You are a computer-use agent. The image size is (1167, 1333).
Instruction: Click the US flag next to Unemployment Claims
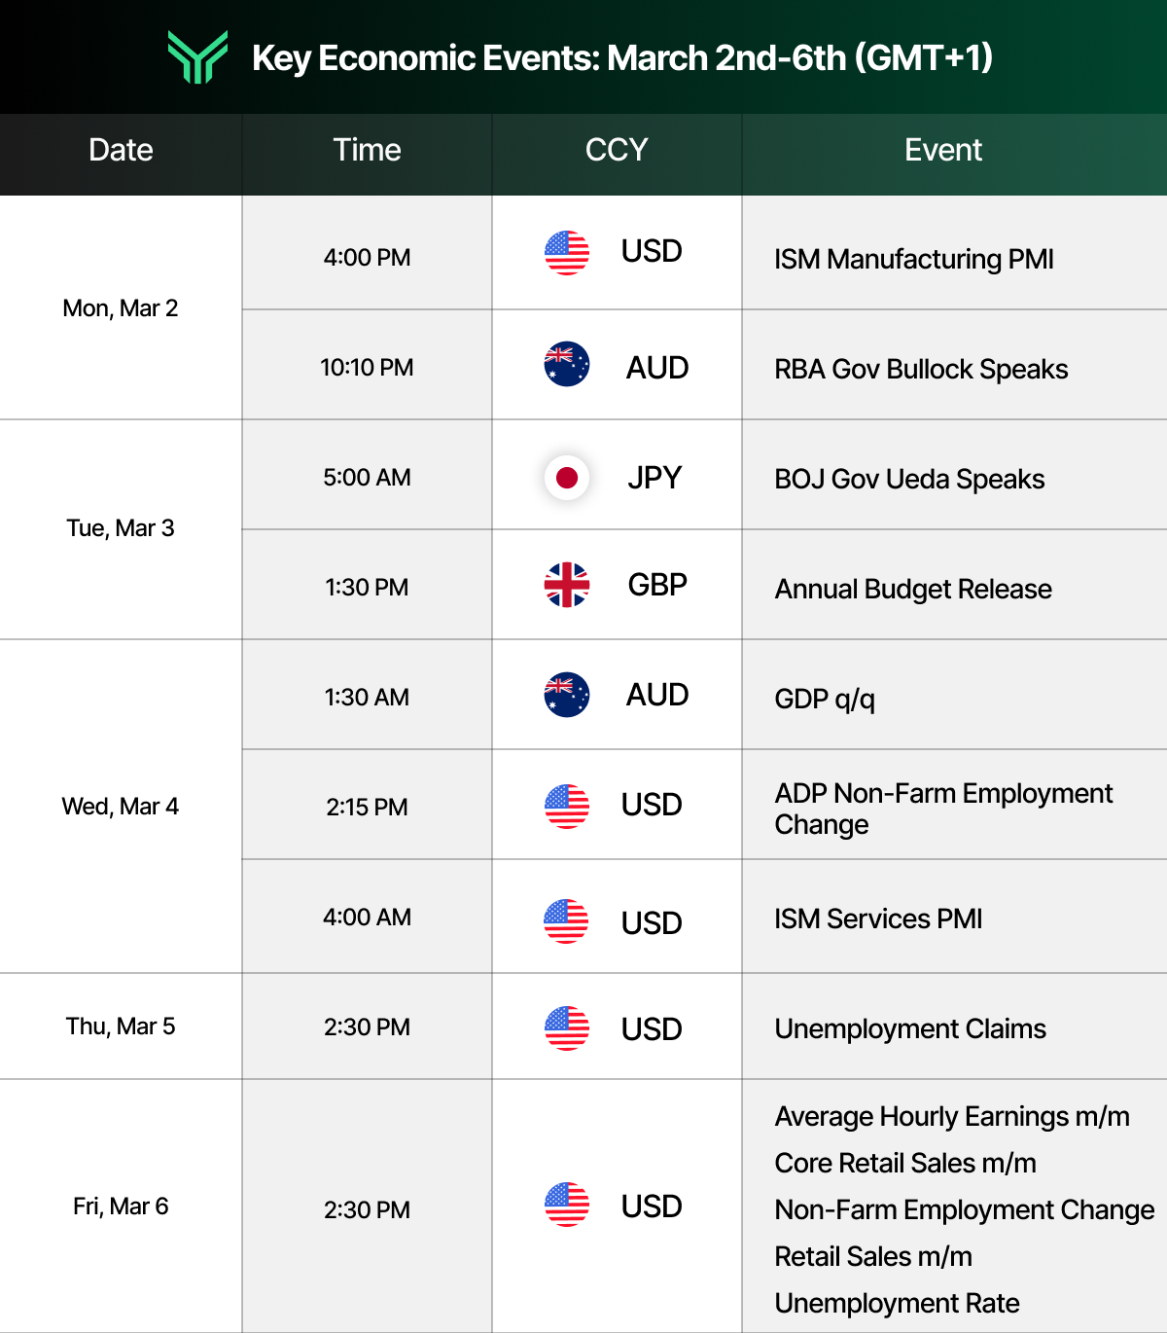(567, 1027)
